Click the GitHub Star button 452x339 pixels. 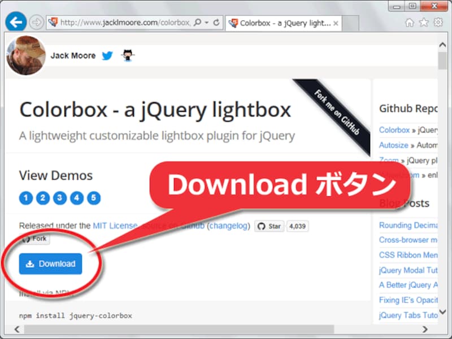270,226
